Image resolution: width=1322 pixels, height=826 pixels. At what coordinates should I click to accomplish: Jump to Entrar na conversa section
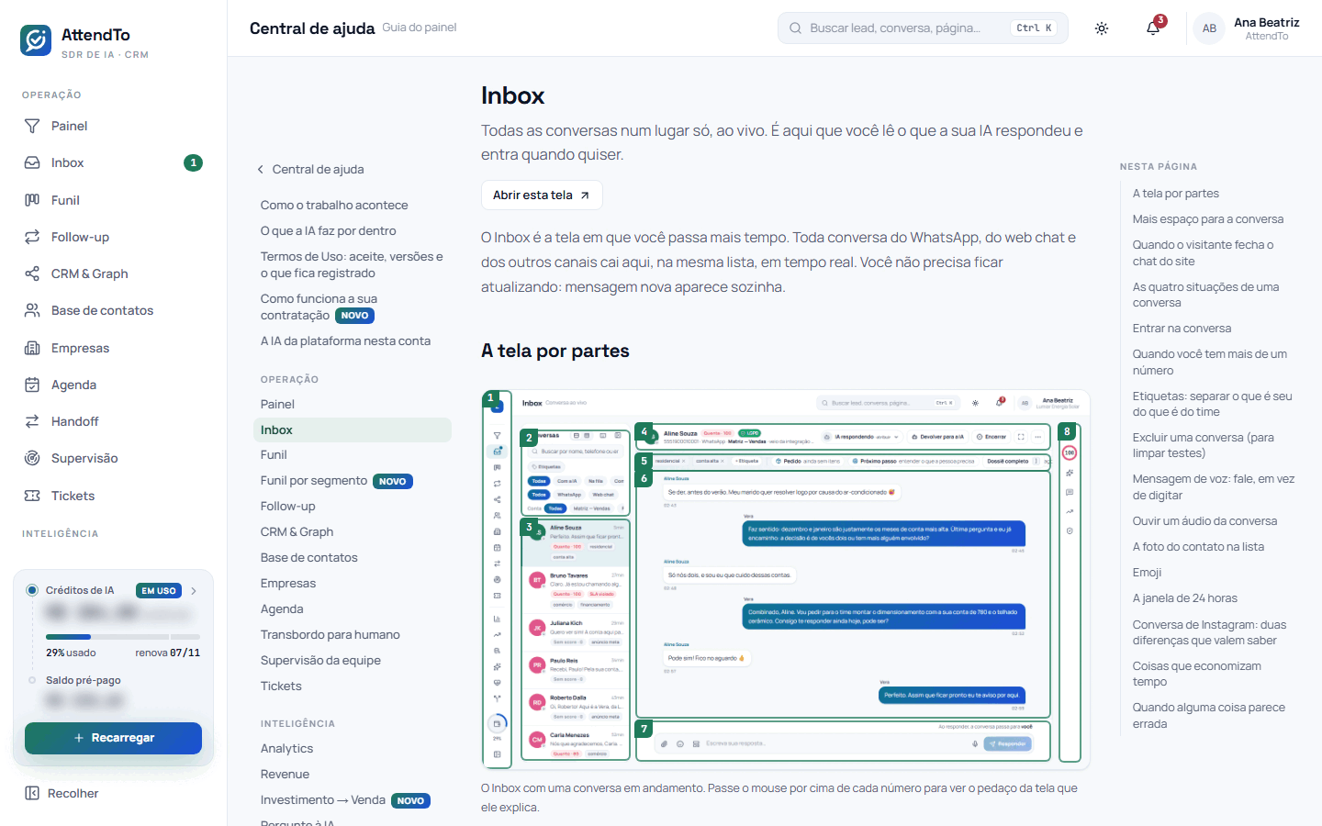1182,329
